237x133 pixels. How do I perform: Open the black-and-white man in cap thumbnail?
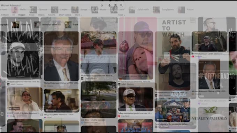25,56
